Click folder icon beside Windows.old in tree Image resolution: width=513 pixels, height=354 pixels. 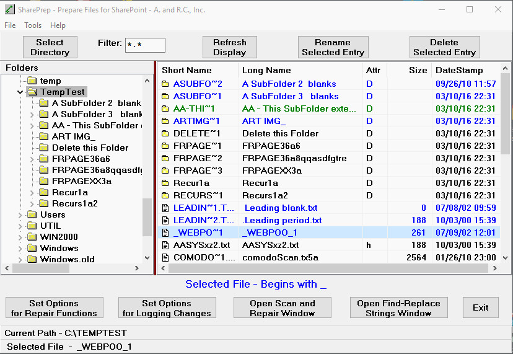point(32,259)
